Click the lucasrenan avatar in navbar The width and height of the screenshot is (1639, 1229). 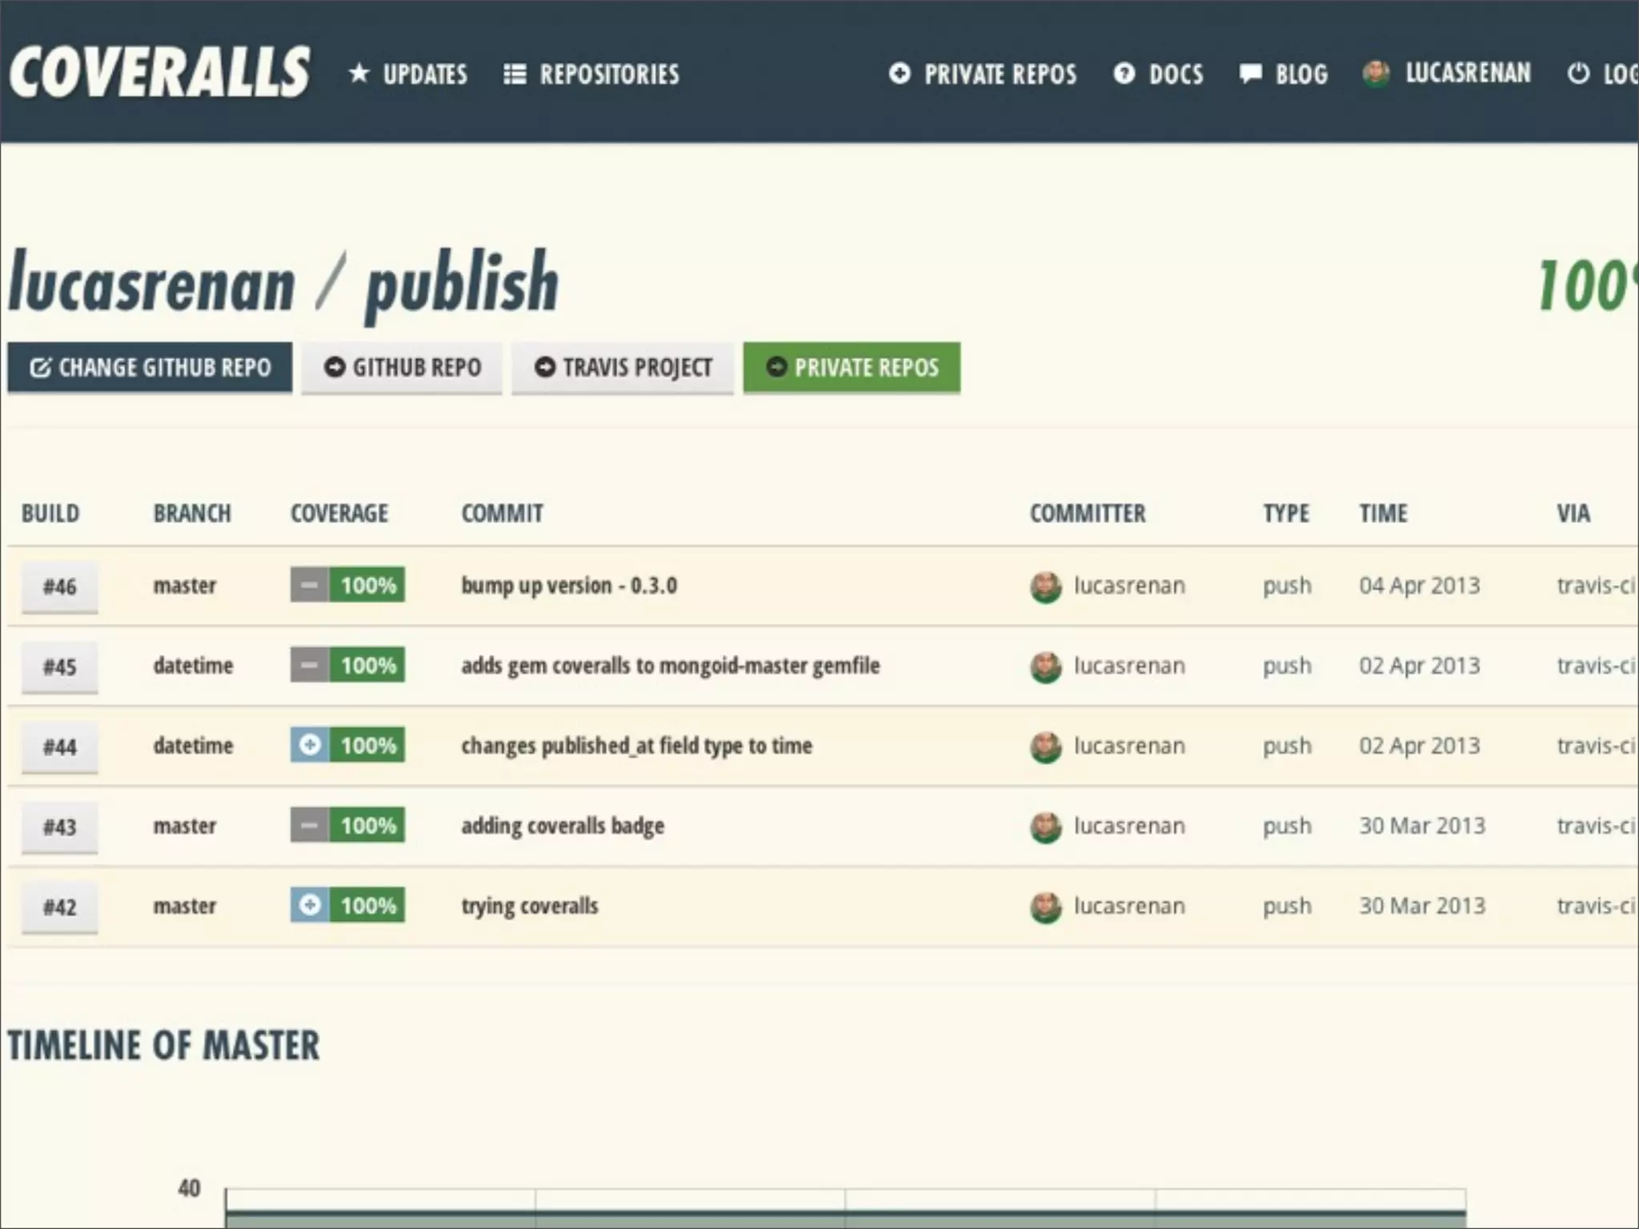pos(1376,74)
